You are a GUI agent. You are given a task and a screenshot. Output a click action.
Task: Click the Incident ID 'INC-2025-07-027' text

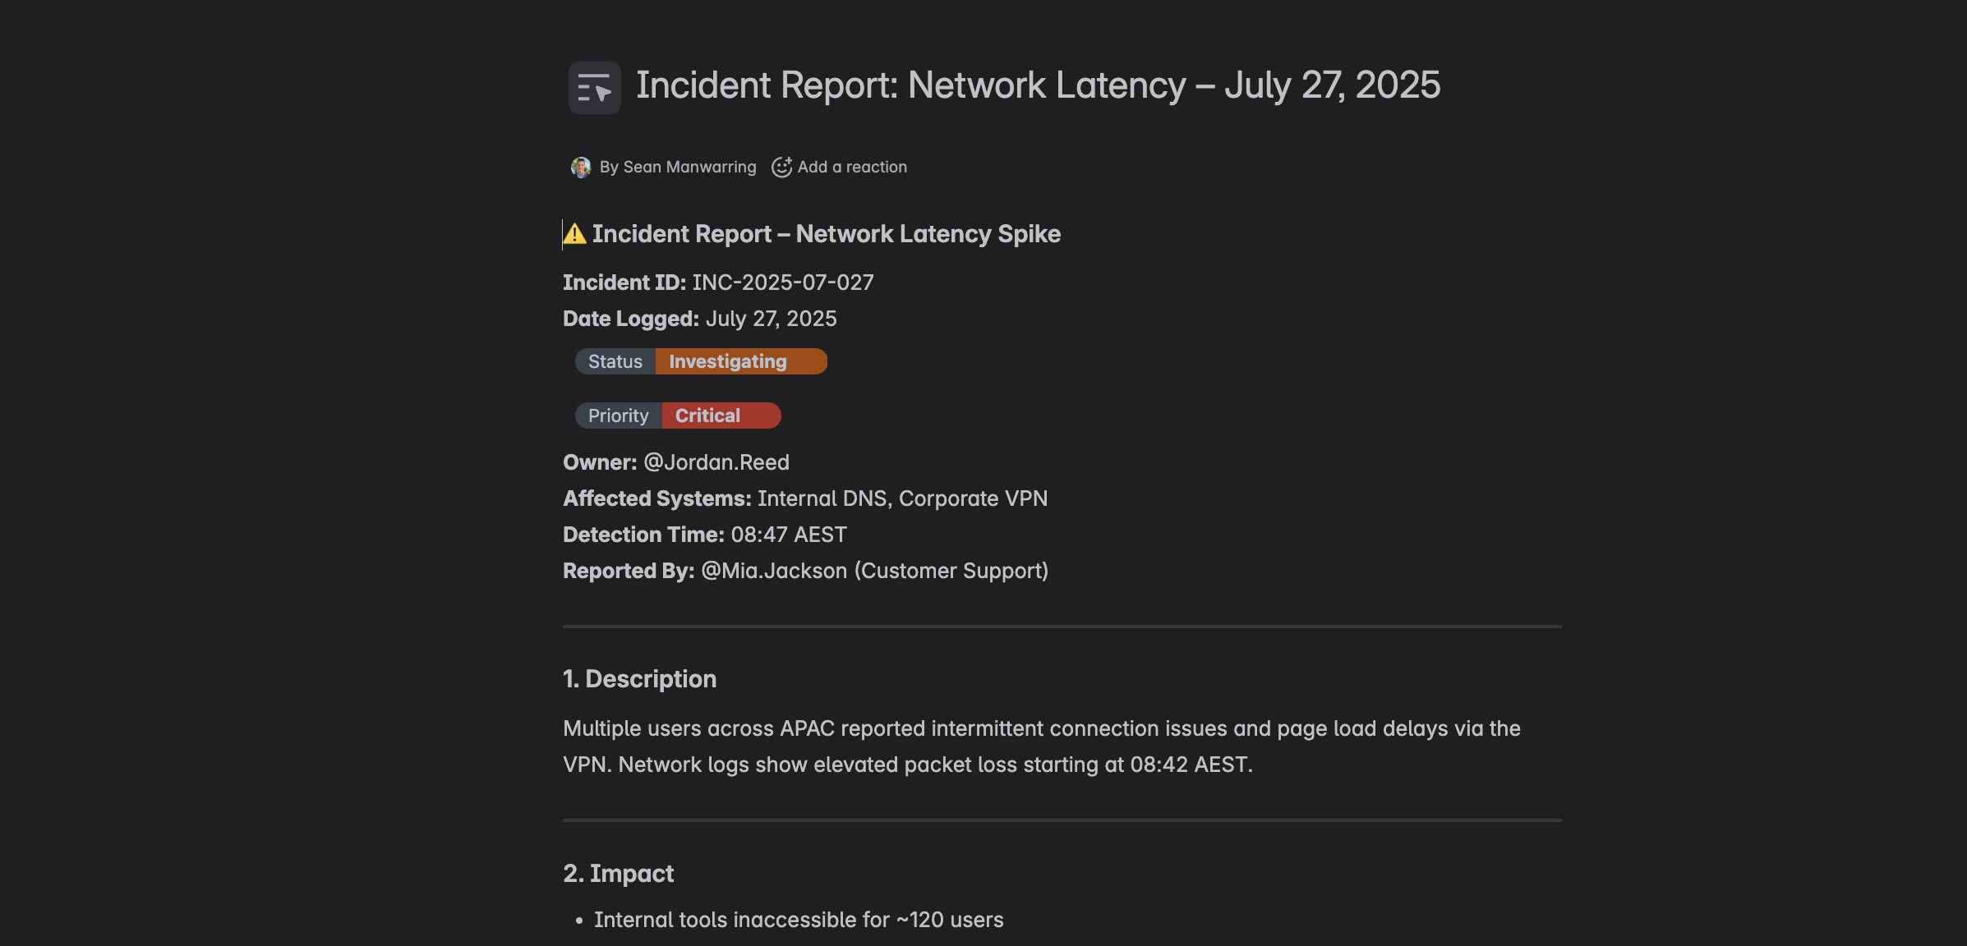(782, 282)
